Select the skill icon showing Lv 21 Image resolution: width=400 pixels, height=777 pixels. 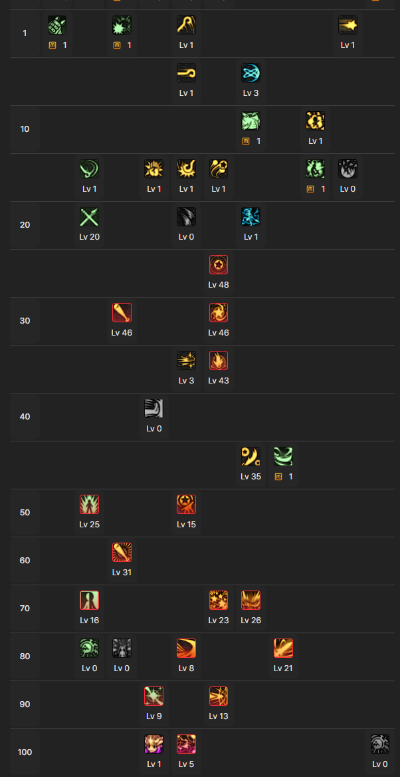click(x=283, y=648)
